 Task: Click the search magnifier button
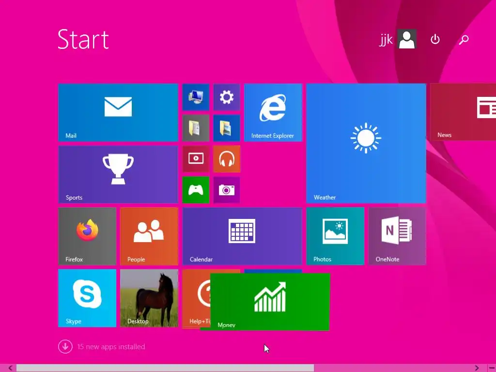pyautogui.click(x=464, y=40)
